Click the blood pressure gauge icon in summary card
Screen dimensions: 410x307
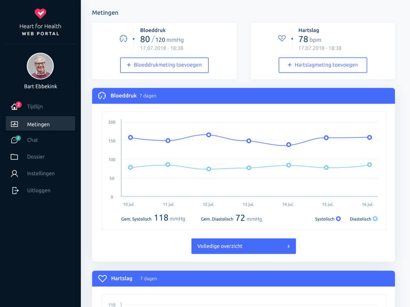point(123,38)
